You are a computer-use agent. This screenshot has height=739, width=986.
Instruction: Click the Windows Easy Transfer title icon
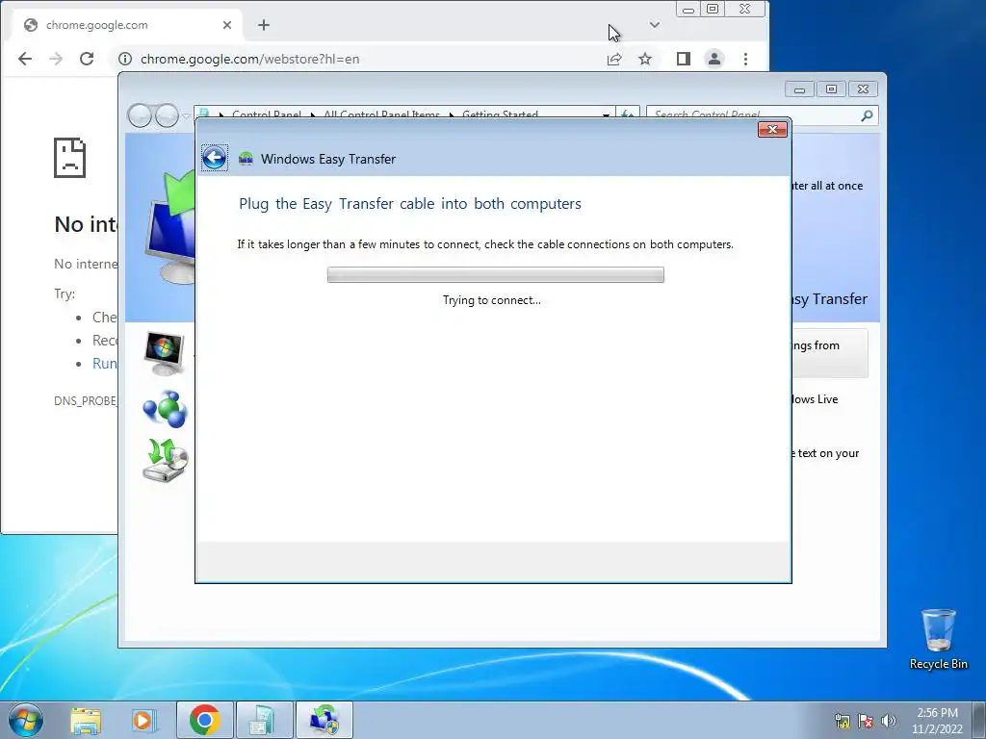coord(246,159)
